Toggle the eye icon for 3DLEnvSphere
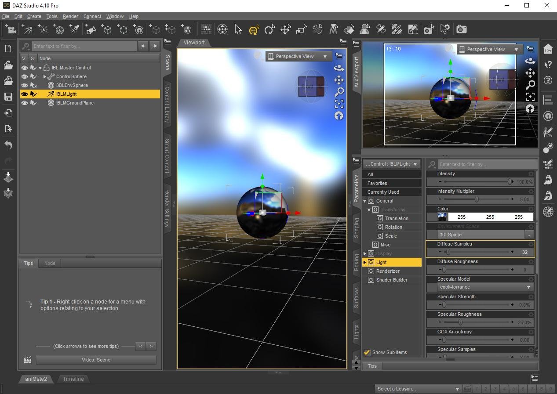This screenshot has width=557, height=394. click(25, 85)
